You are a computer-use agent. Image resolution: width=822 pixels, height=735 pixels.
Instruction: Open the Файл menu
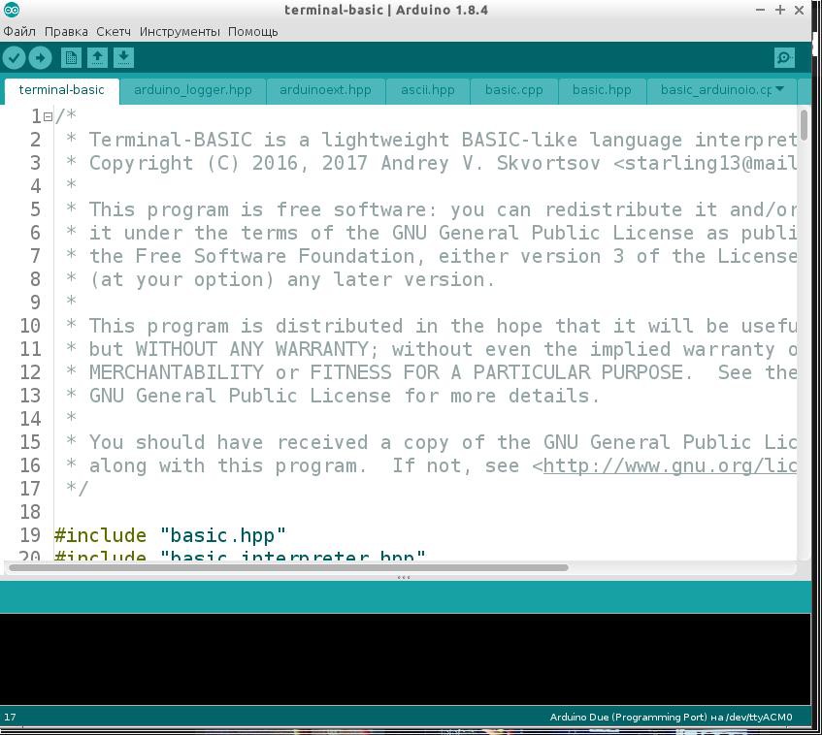click(19, 31)
